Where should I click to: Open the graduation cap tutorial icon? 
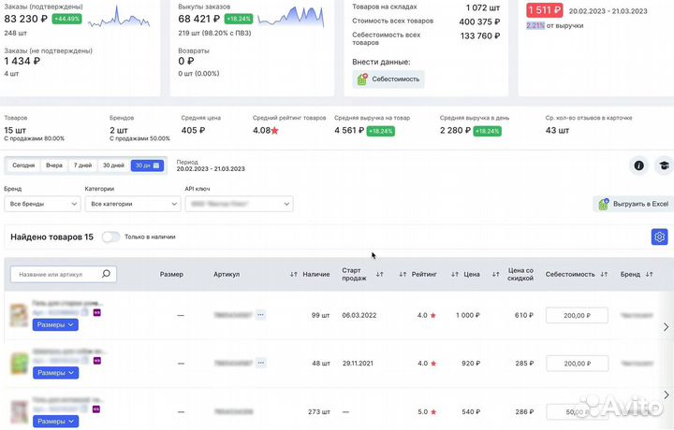pyautogui.click(x=663, y=165)
